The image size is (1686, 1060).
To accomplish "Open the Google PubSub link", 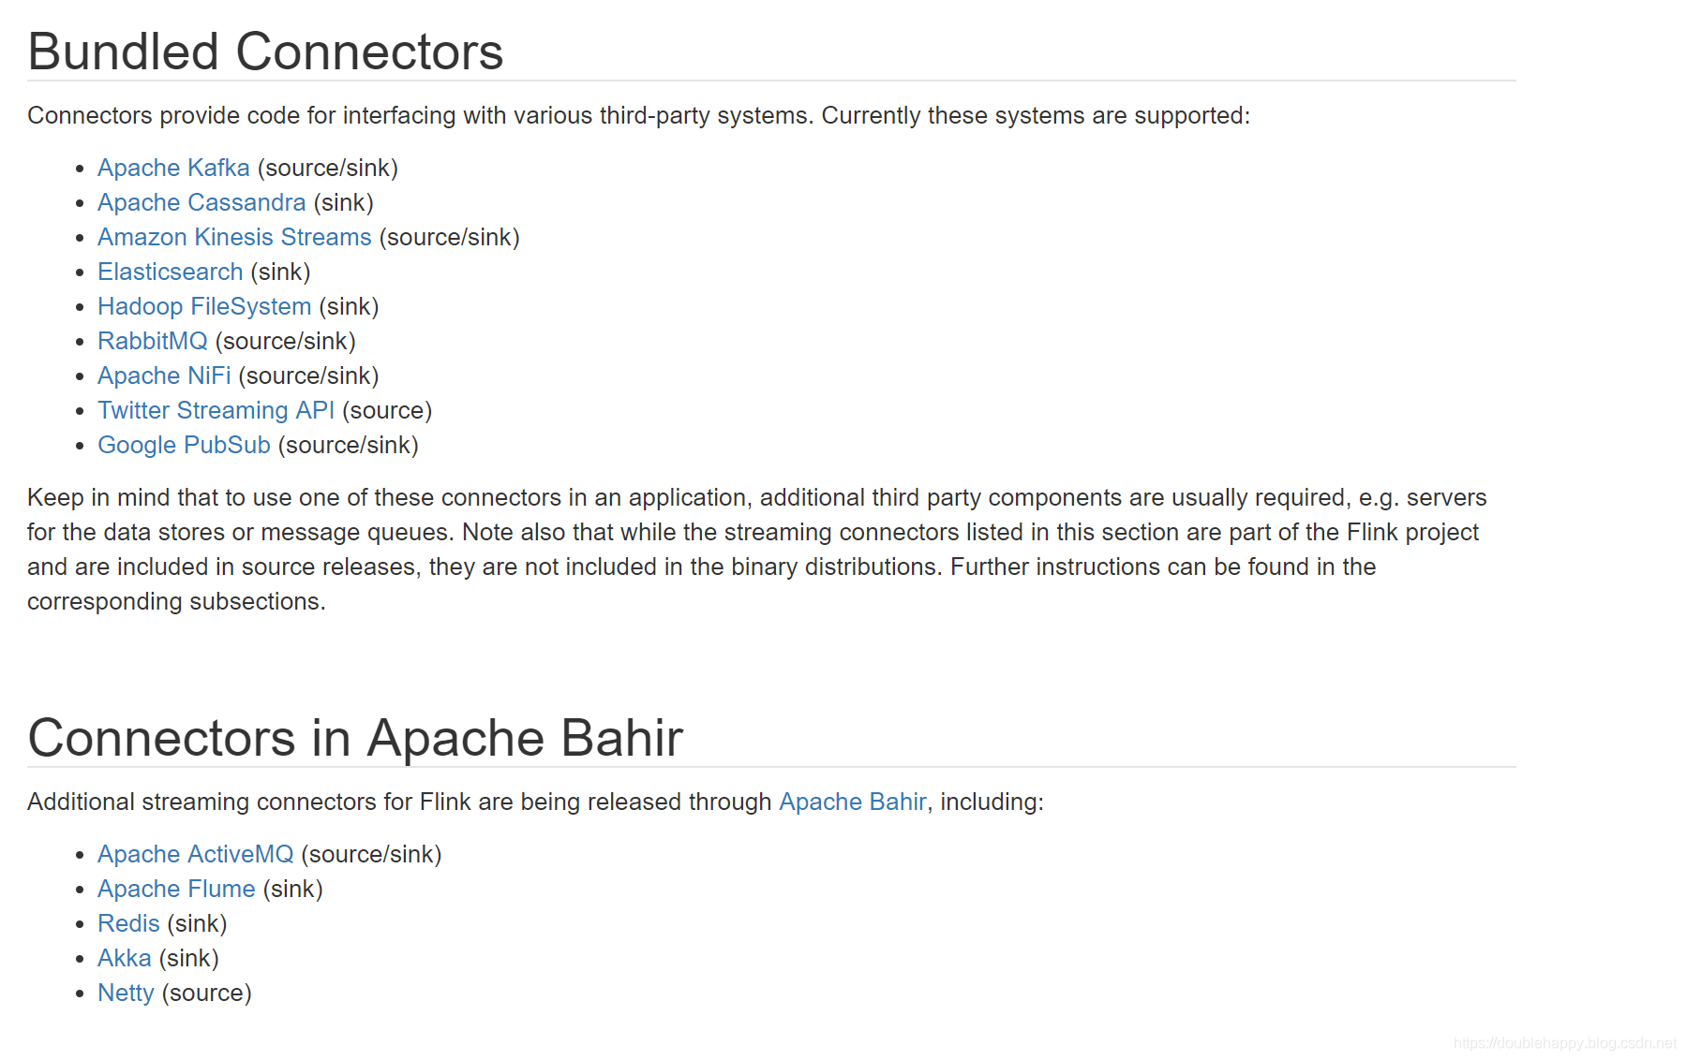I will pyautogui.click(x=184, y=445).
